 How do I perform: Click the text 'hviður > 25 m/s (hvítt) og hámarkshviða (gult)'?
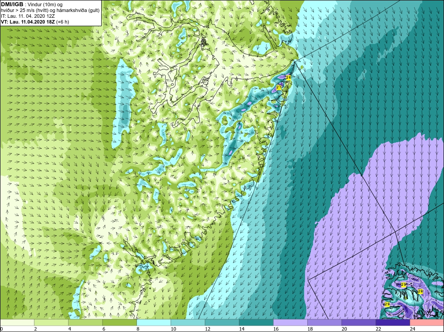[50, 11]
